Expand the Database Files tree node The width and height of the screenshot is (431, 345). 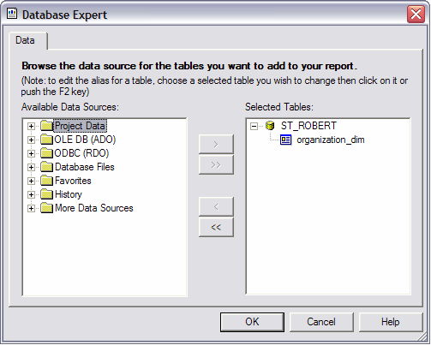pos(31,167)
